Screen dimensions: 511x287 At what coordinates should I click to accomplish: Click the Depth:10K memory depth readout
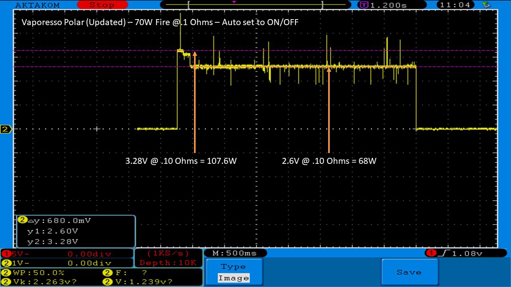(x=168, y=263)
